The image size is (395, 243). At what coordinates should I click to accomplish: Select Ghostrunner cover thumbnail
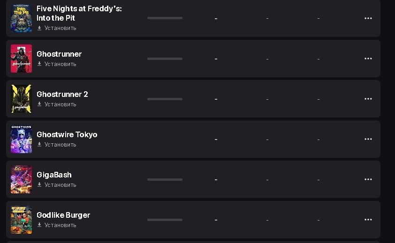click(21, 59)
